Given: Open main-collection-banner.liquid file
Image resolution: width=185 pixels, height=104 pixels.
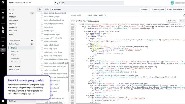Looking at the screenshot, I should (x=56, y=59).
